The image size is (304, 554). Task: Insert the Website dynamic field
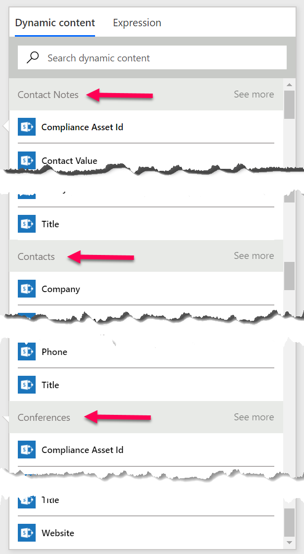tap(58, 533)
